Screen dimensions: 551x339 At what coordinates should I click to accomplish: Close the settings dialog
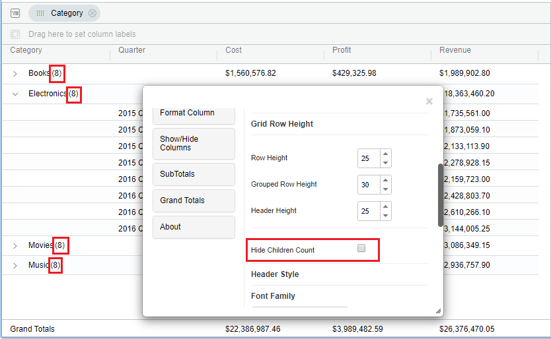point(429,102)
